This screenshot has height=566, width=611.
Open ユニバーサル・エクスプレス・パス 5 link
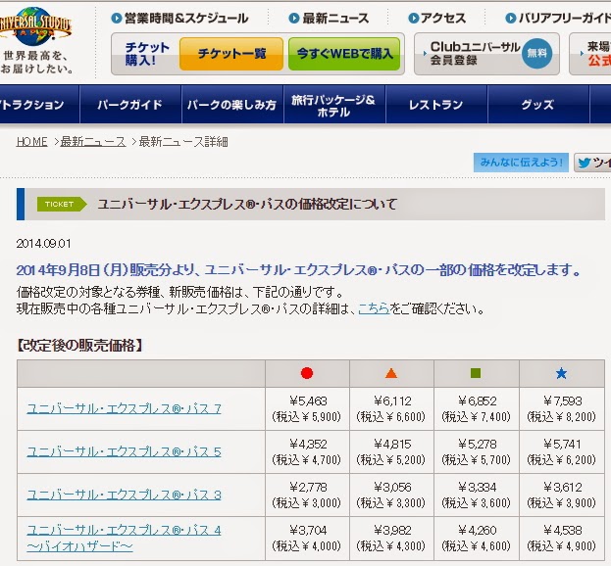coord(124,452)
